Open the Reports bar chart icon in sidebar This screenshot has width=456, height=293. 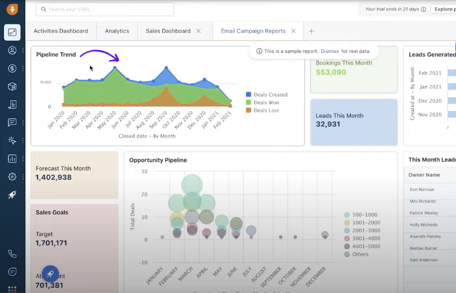pyautogui.click(x=12, y=159)
